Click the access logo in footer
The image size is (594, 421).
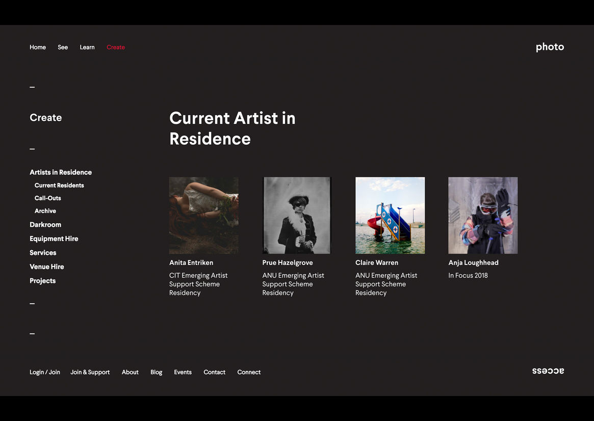(548, 371)
